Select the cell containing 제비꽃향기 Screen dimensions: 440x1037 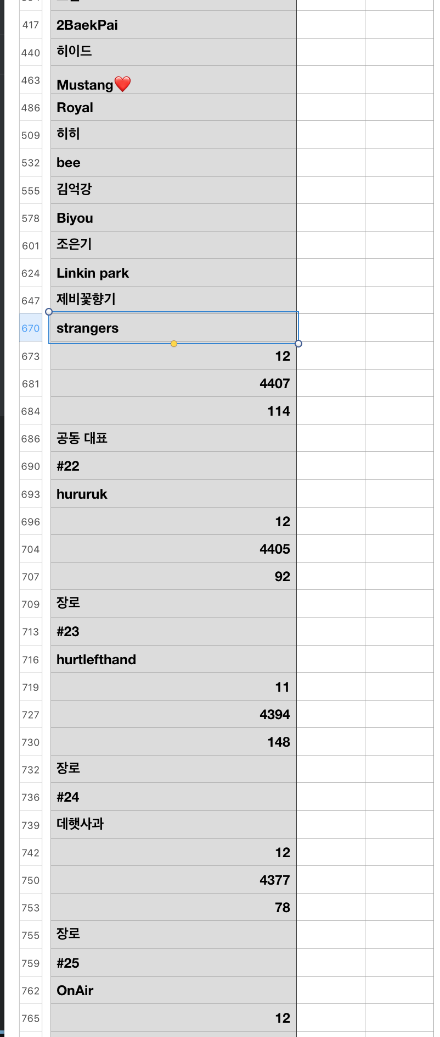pos(173,300)
